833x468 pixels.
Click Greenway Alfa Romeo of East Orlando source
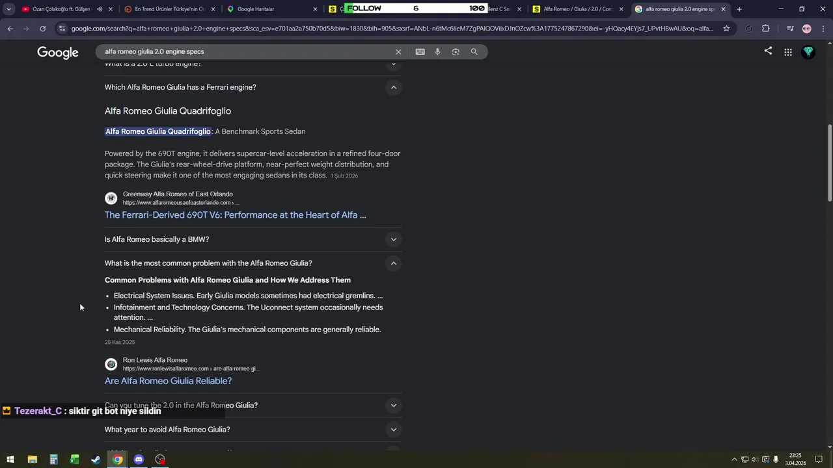[x=178, y=194]
